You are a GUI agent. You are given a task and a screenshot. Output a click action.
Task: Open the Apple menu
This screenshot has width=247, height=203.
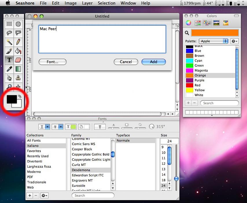click(8, 3)
